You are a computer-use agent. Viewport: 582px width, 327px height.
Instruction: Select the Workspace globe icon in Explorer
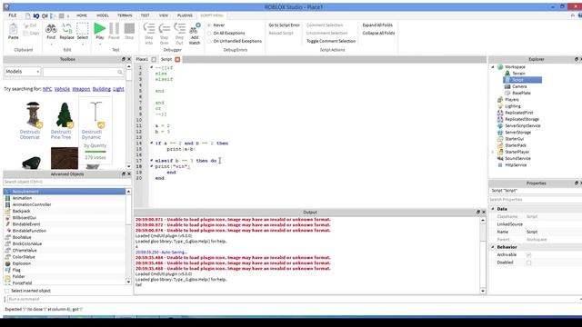500,67
